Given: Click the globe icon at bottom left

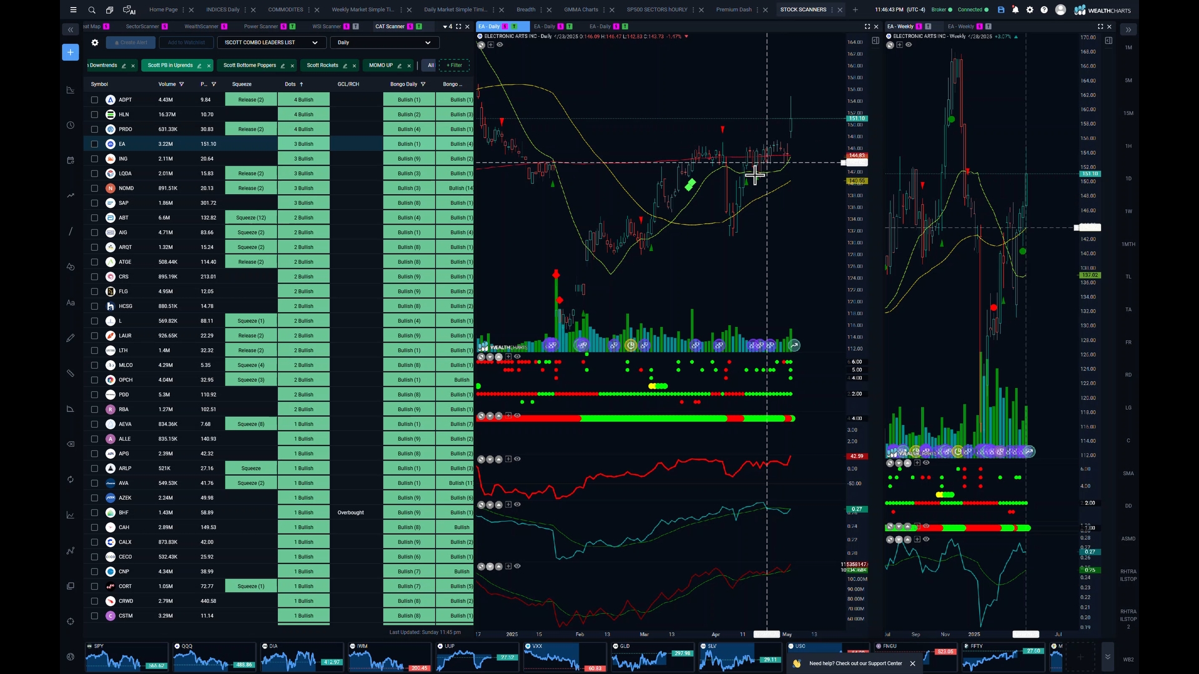Looking at the screenshot, I should click(71, 657).
